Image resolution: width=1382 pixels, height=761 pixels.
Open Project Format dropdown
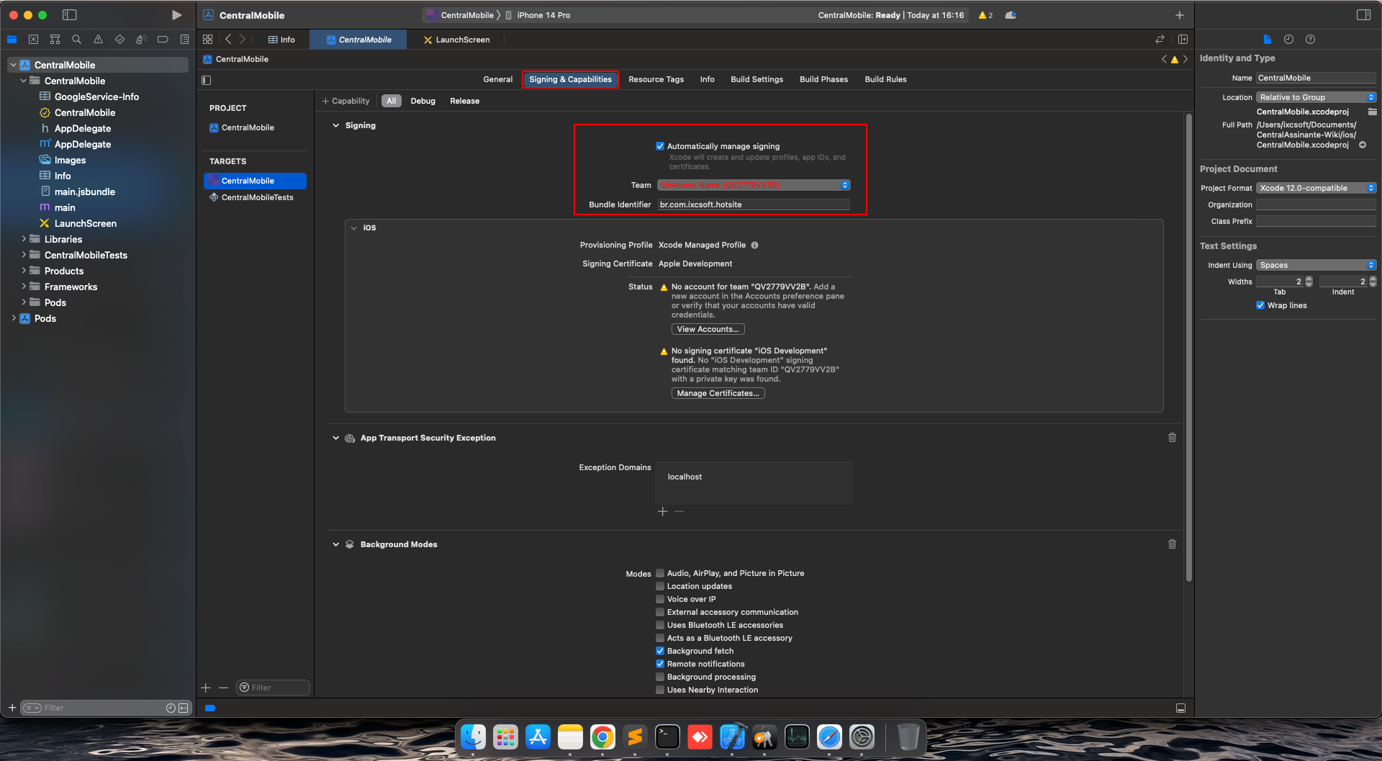click(1316, 188)
